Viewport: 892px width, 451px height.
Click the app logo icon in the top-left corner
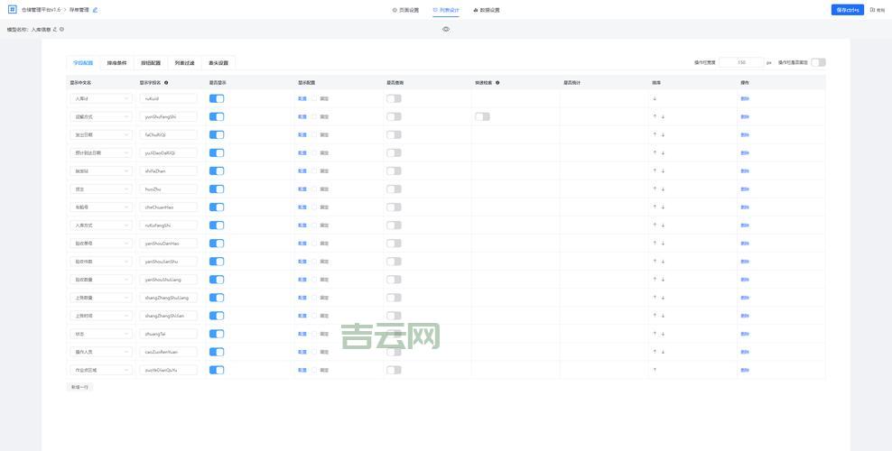click(13, 10)
